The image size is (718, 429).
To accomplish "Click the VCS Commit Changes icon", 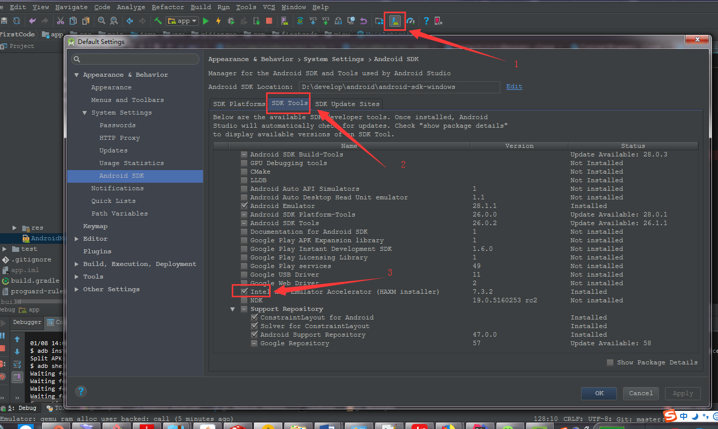I will tap(326, 21).
